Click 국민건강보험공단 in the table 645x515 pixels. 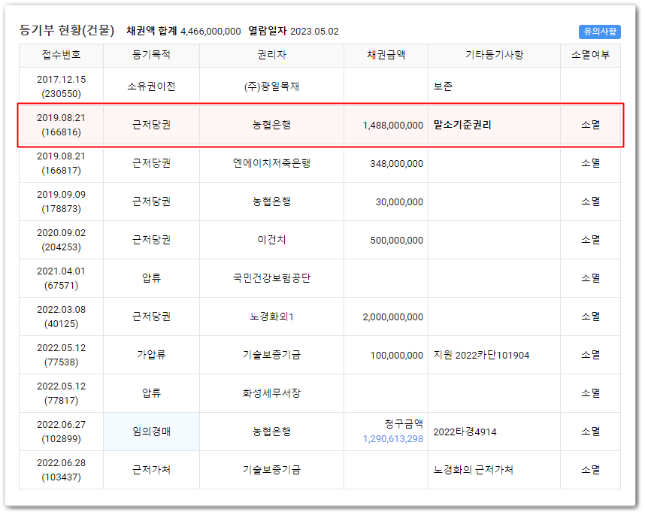coord(271,278)
